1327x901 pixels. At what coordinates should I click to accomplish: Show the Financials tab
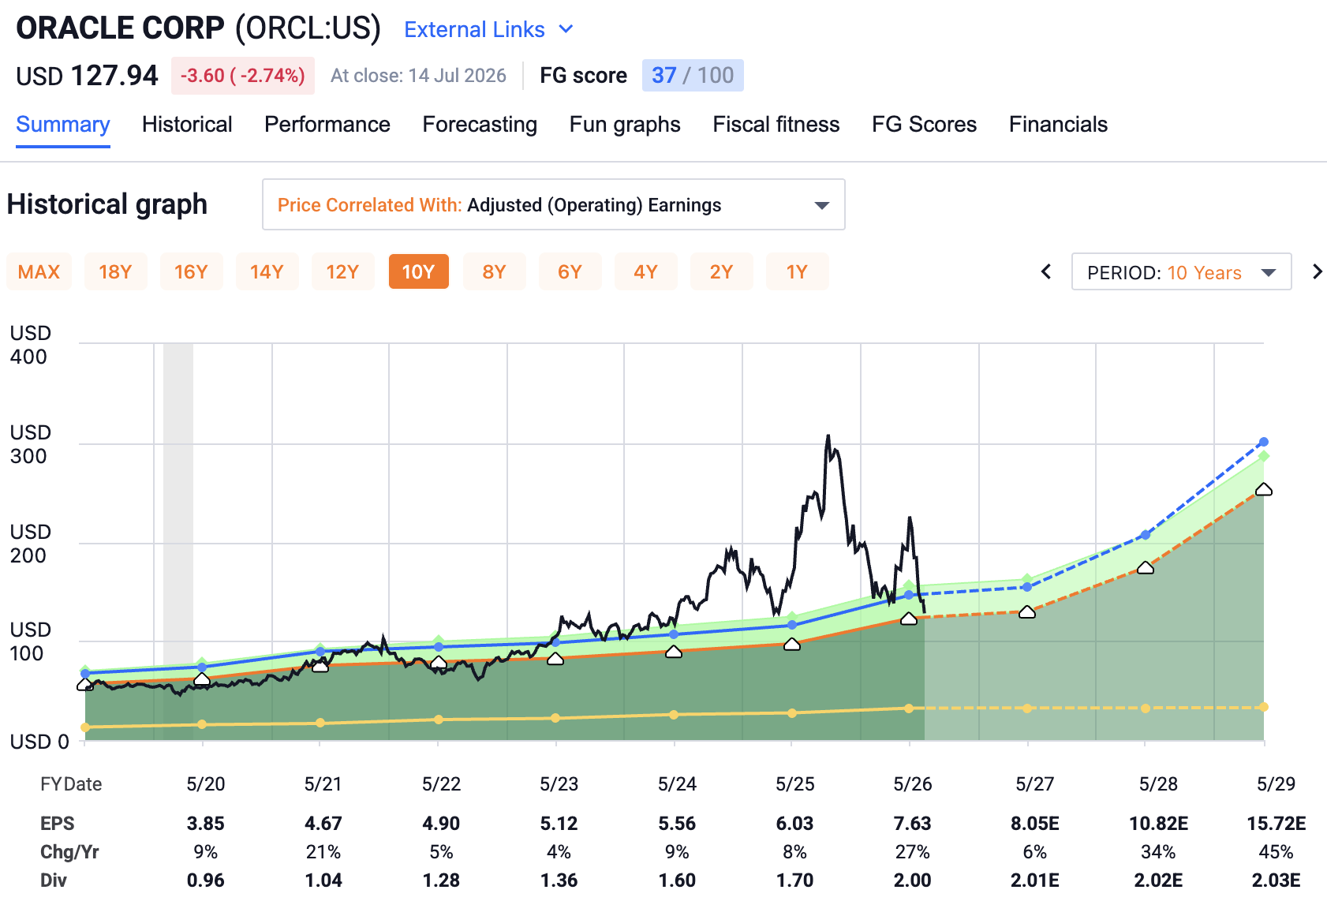click(x=1058, y=125)
